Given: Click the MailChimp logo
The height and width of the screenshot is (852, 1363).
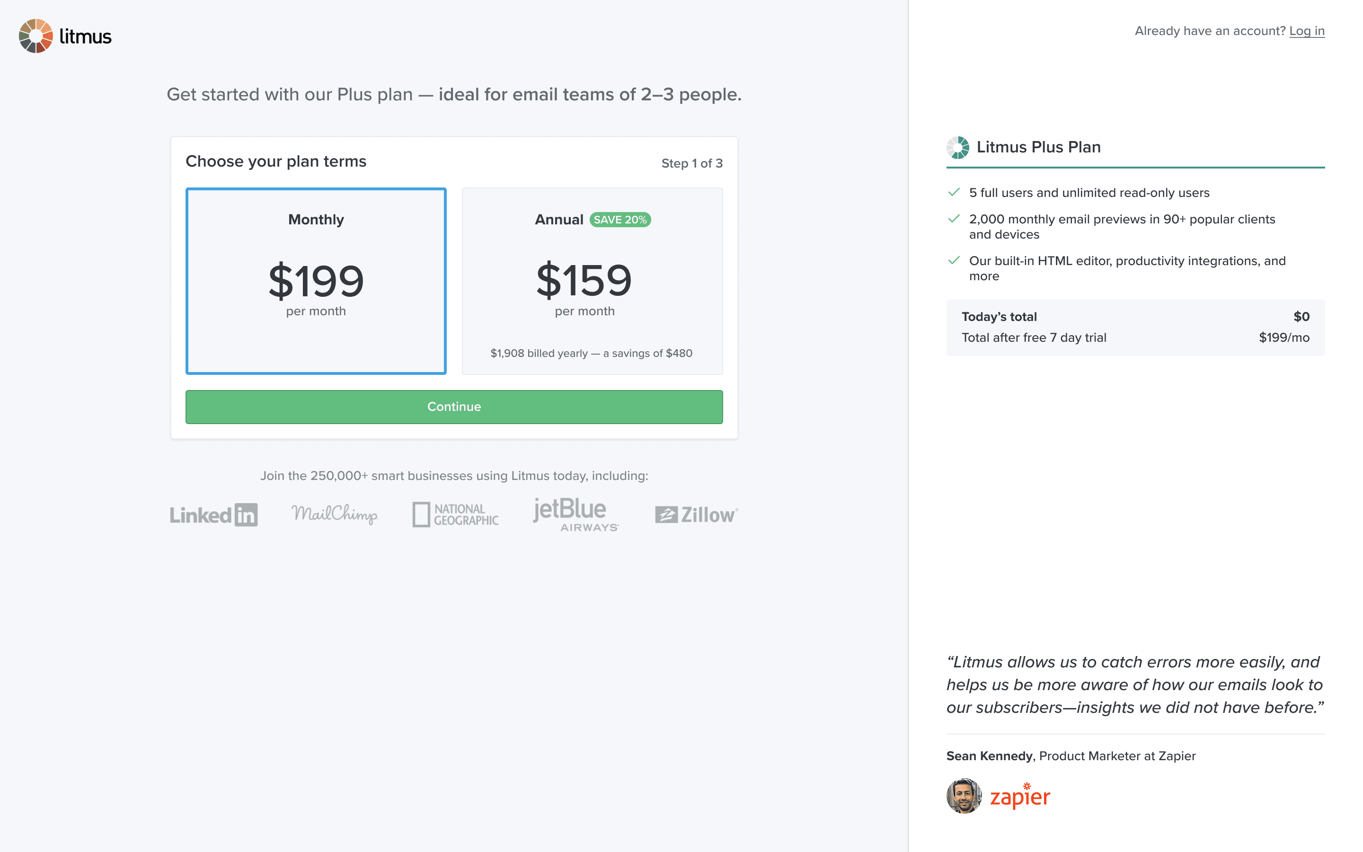Looking at the screenshot, I should pyautogui.click(x=335, y=514).
